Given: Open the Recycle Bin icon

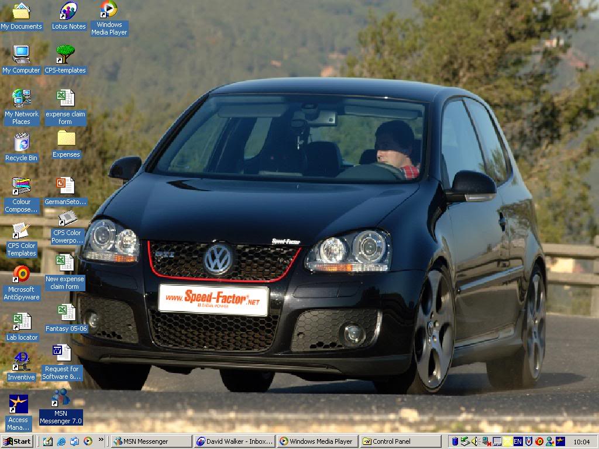Looking at the screenshot, I should point(21,143).
